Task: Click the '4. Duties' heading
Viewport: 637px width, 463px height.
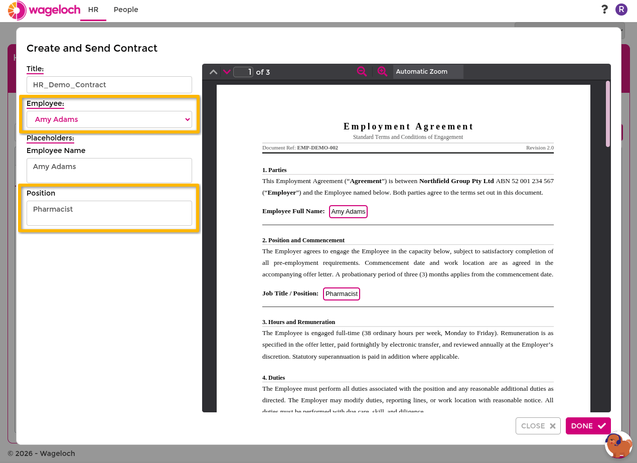Action: (x=273, y=378)
